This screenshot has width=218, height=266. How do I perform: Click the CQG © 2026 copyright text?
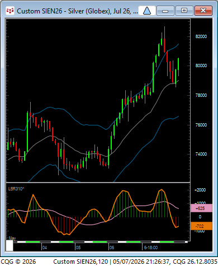coord(18,262)
